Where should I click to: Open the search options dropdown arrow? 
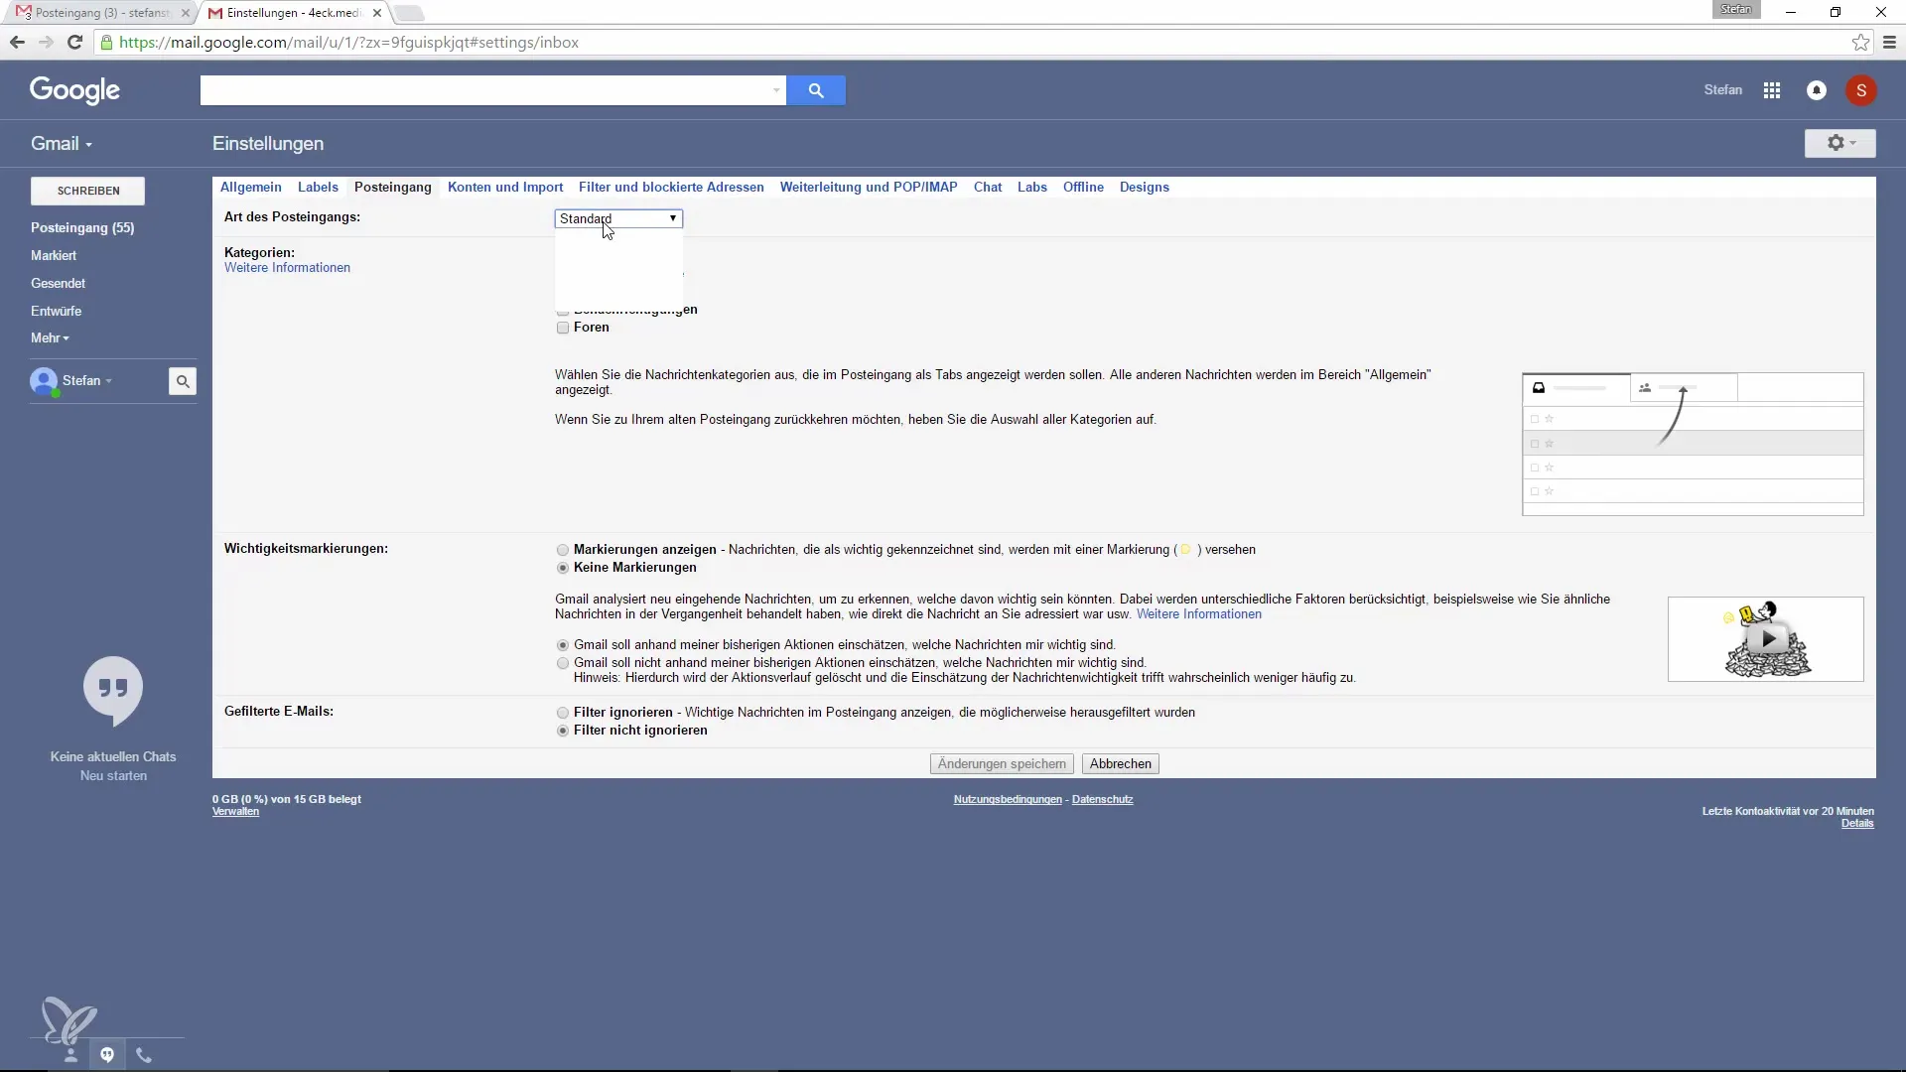(775, 90)
